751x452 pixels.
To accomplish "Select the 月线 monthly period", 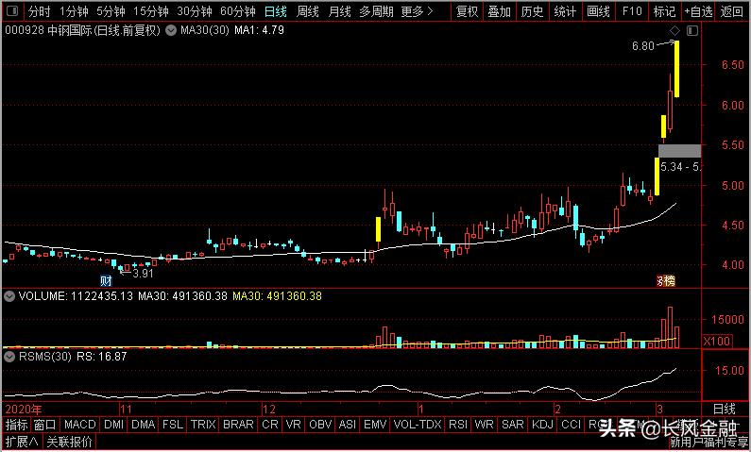I will [x=339, y=11].
